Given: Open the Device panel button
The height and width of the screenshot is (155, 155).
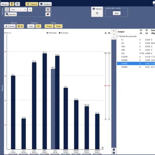Looking at the screenshot, I should point(97,12).
